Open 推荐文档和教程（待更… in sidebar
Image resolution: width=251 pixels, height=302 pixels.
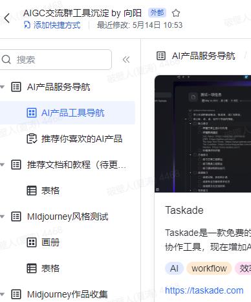76,165
